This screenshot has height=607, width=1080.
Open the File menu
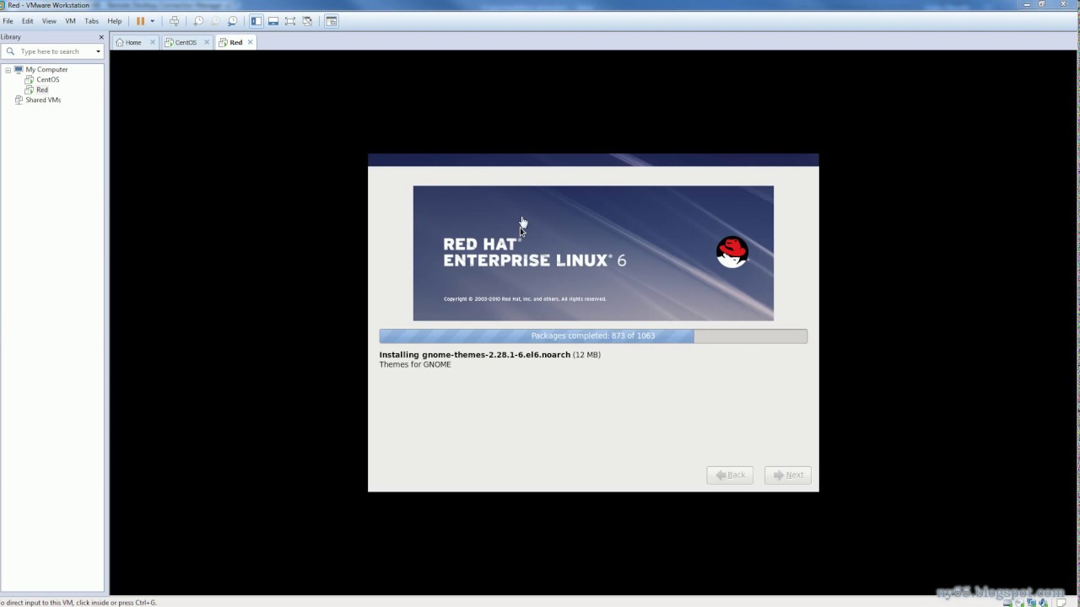(x=8, y=21)
